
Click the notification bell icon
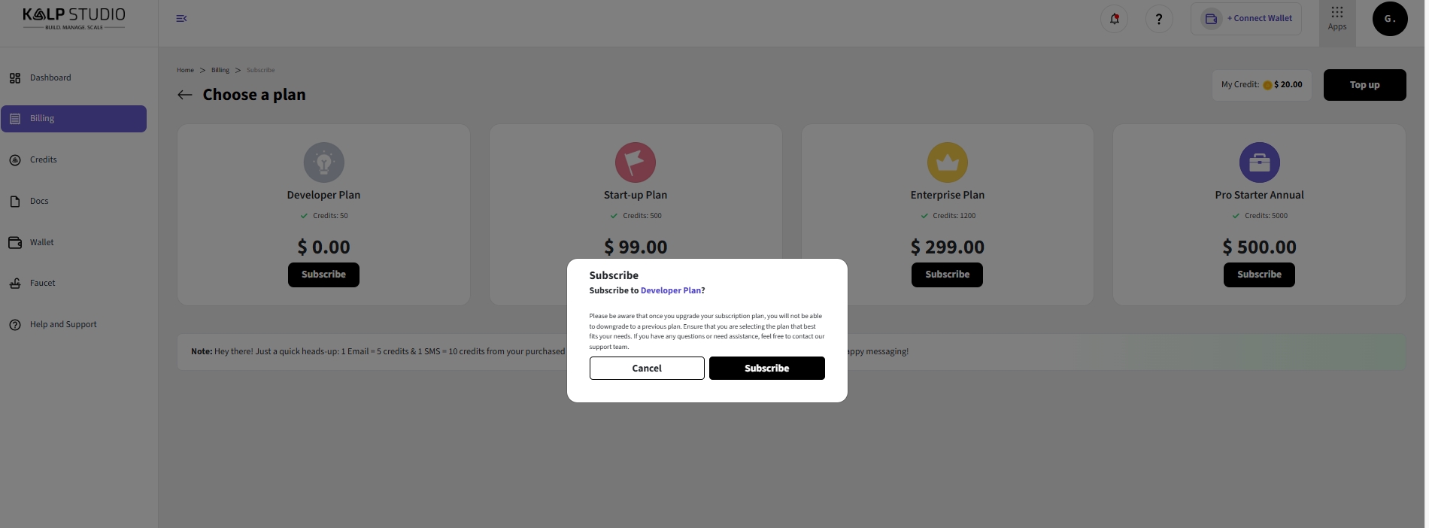[x=1114, y=19]
